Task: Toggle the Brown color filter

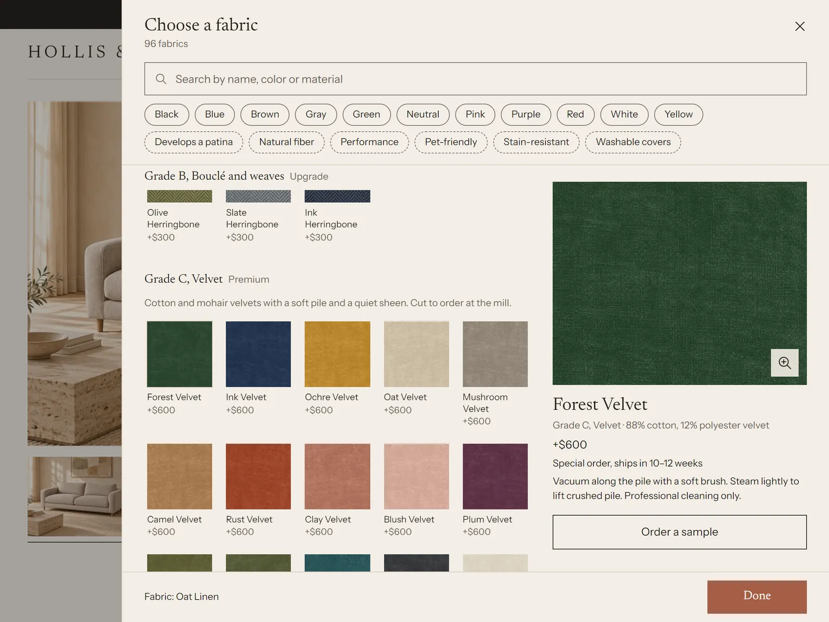Action: pos(265,115)
